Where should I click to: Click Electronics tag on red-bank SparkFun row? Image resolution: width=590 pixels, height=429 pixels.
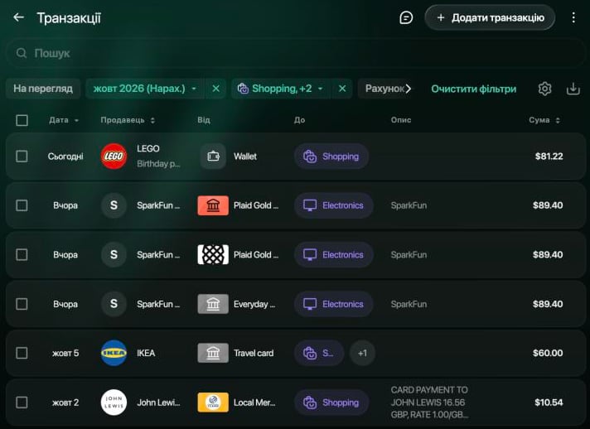pos(333,205)
